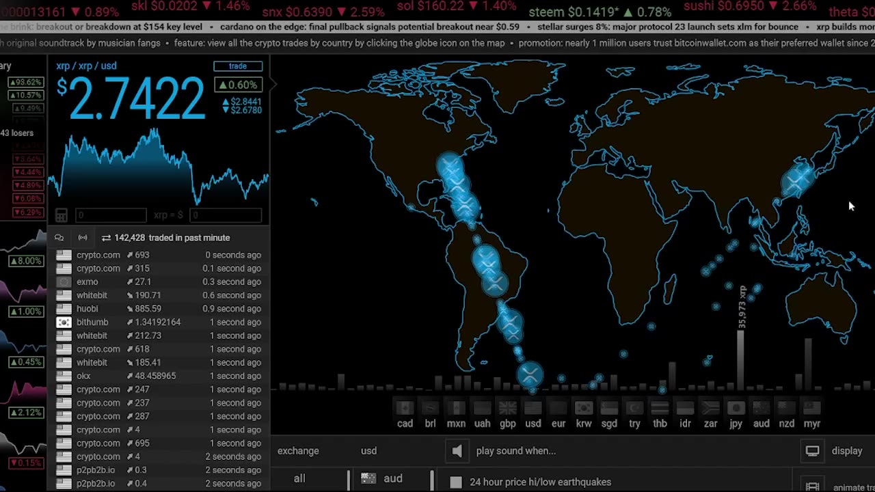Open the calculator icon below the price chart
The height and width of the screenshot is (492, 875).
61,215
